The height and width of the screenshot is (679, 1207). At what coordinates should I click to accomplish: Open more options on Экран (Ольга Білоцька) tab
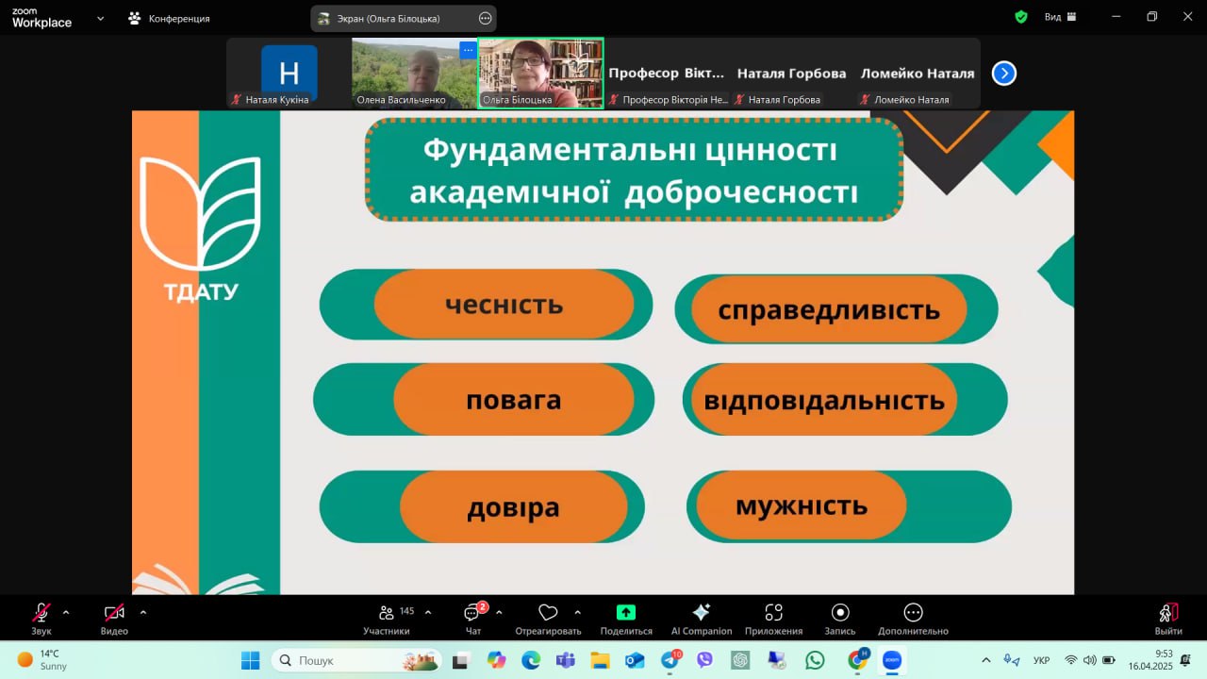[486, 18]
